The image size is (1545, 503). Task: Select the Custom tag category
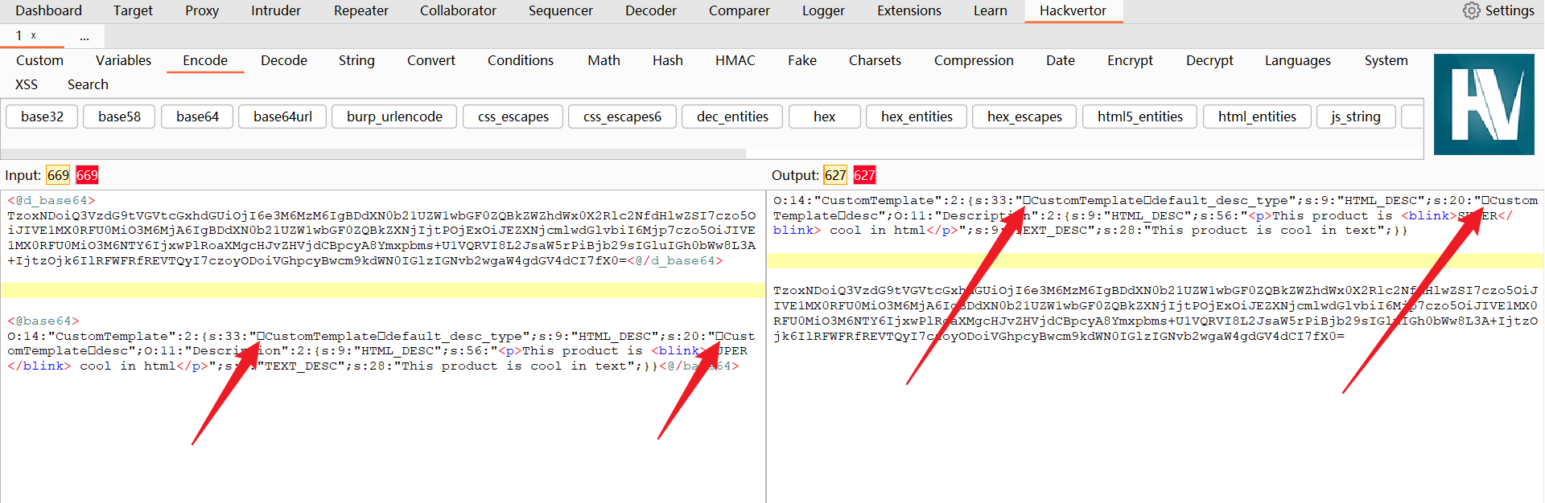click(39, 60)
